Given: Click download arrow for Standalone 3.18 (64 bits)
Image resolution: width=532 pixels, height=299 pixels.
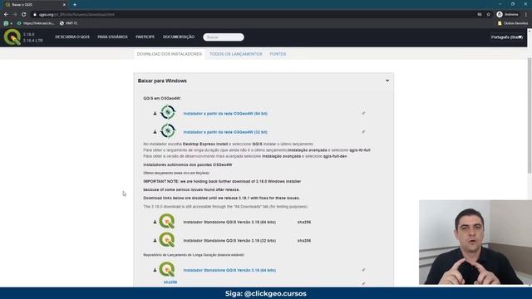Looking at the screenshot, I should tap(155, 222).
